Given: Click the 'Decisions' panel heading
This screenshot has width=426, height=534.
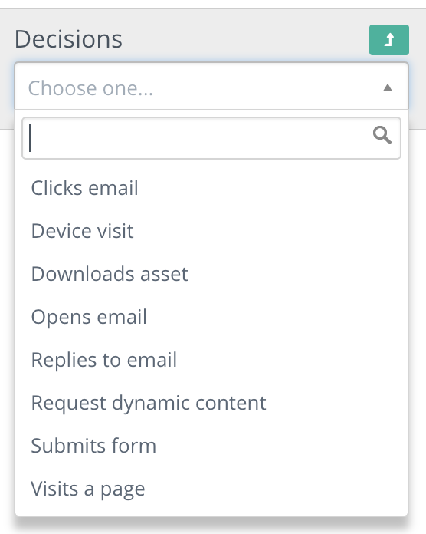Looking at the screenshot, I should point(68,39).
